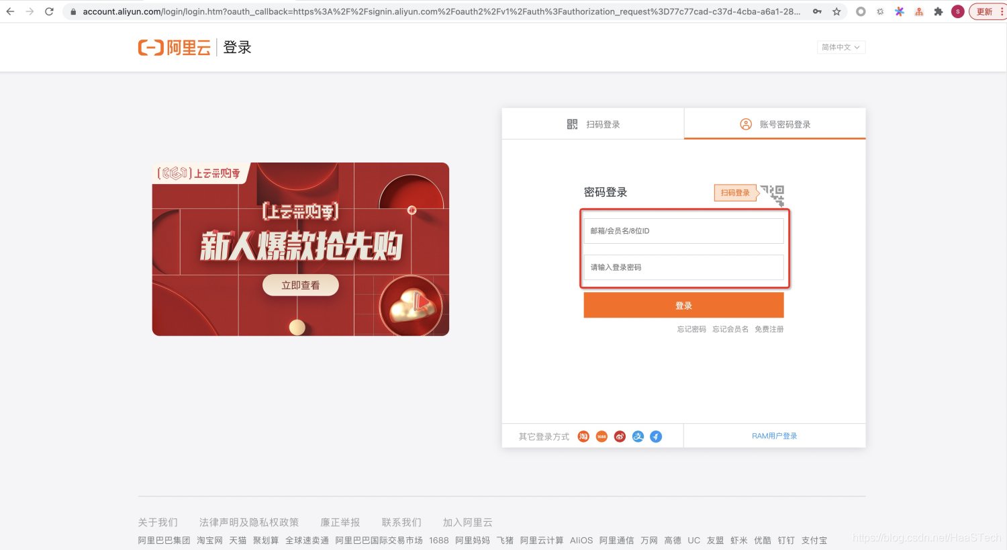Open the 1688 footer text link
Image resolution: width=1007 pixels, height=550 pixels.
439,541
